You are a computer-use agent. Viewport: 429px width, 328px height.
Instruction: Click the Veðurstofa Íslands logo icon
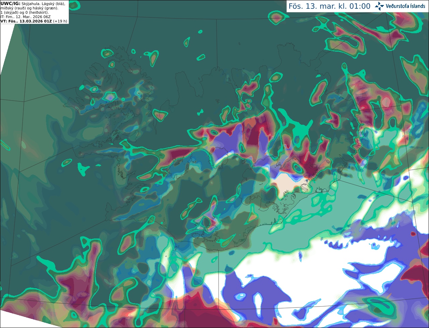(x=380, y=6)
